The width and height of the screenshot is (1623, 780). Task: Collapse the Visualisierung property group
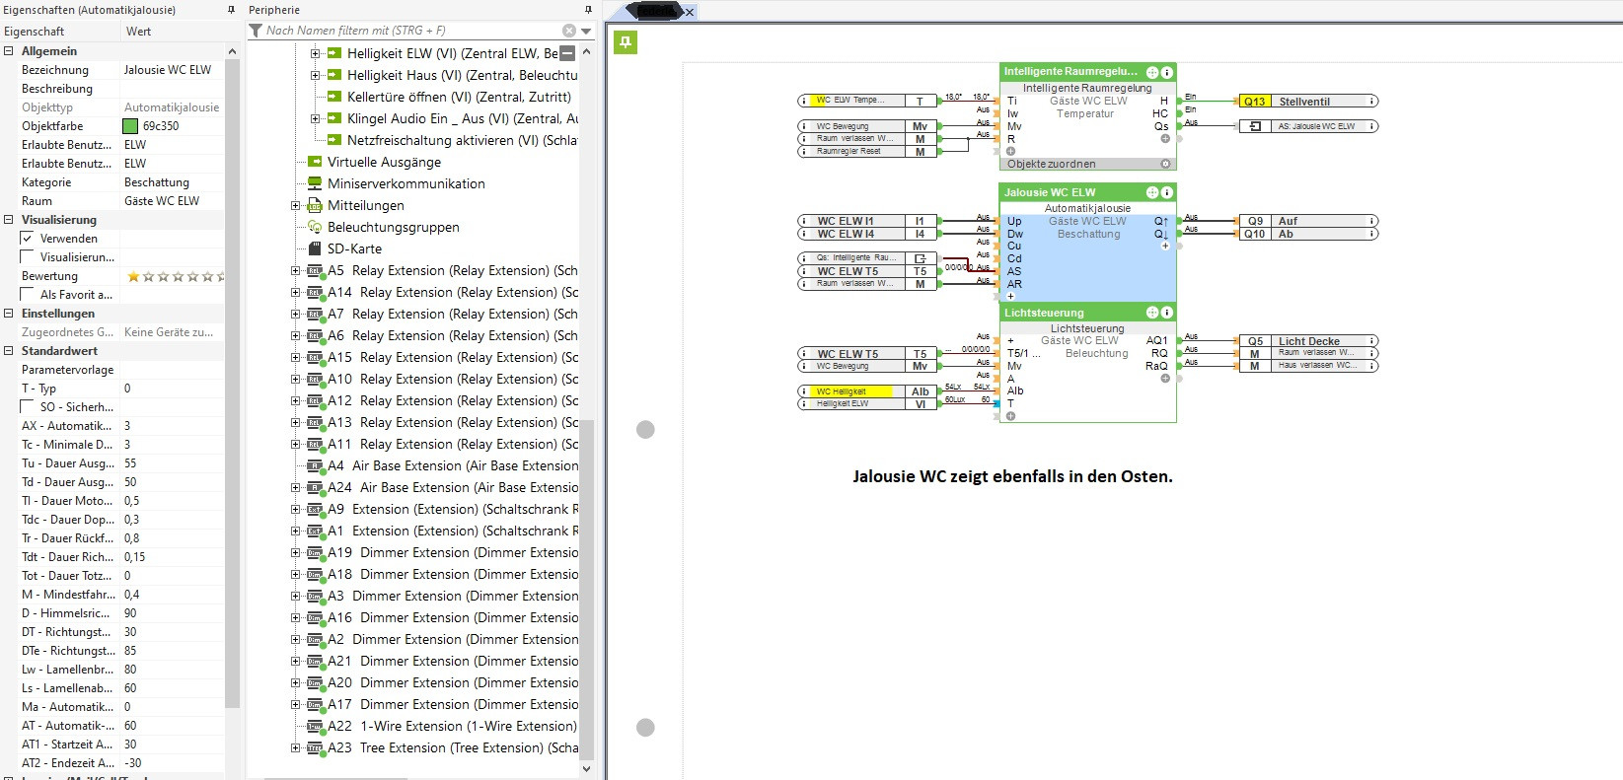[x=9, y=220]
